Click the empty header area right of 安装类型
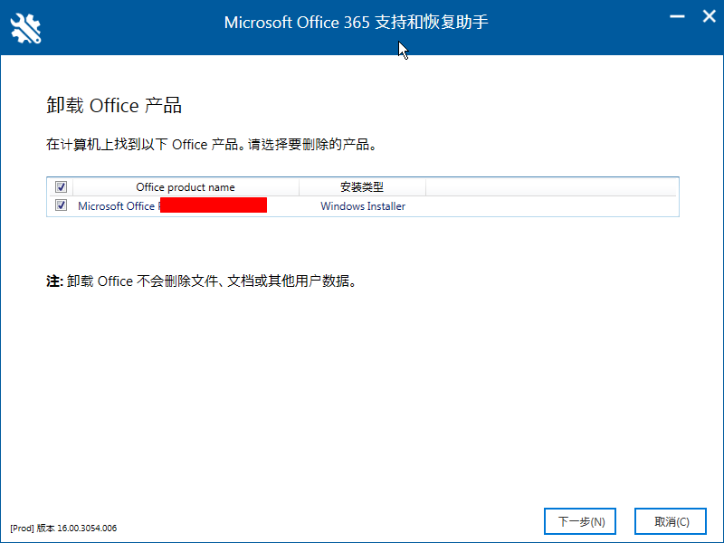Viewport: 724px width, 543px height. (552, 187)
